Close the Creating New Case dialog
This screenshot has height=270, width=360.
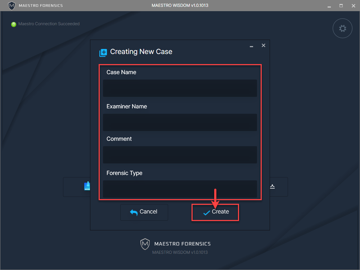pos(264,45)
